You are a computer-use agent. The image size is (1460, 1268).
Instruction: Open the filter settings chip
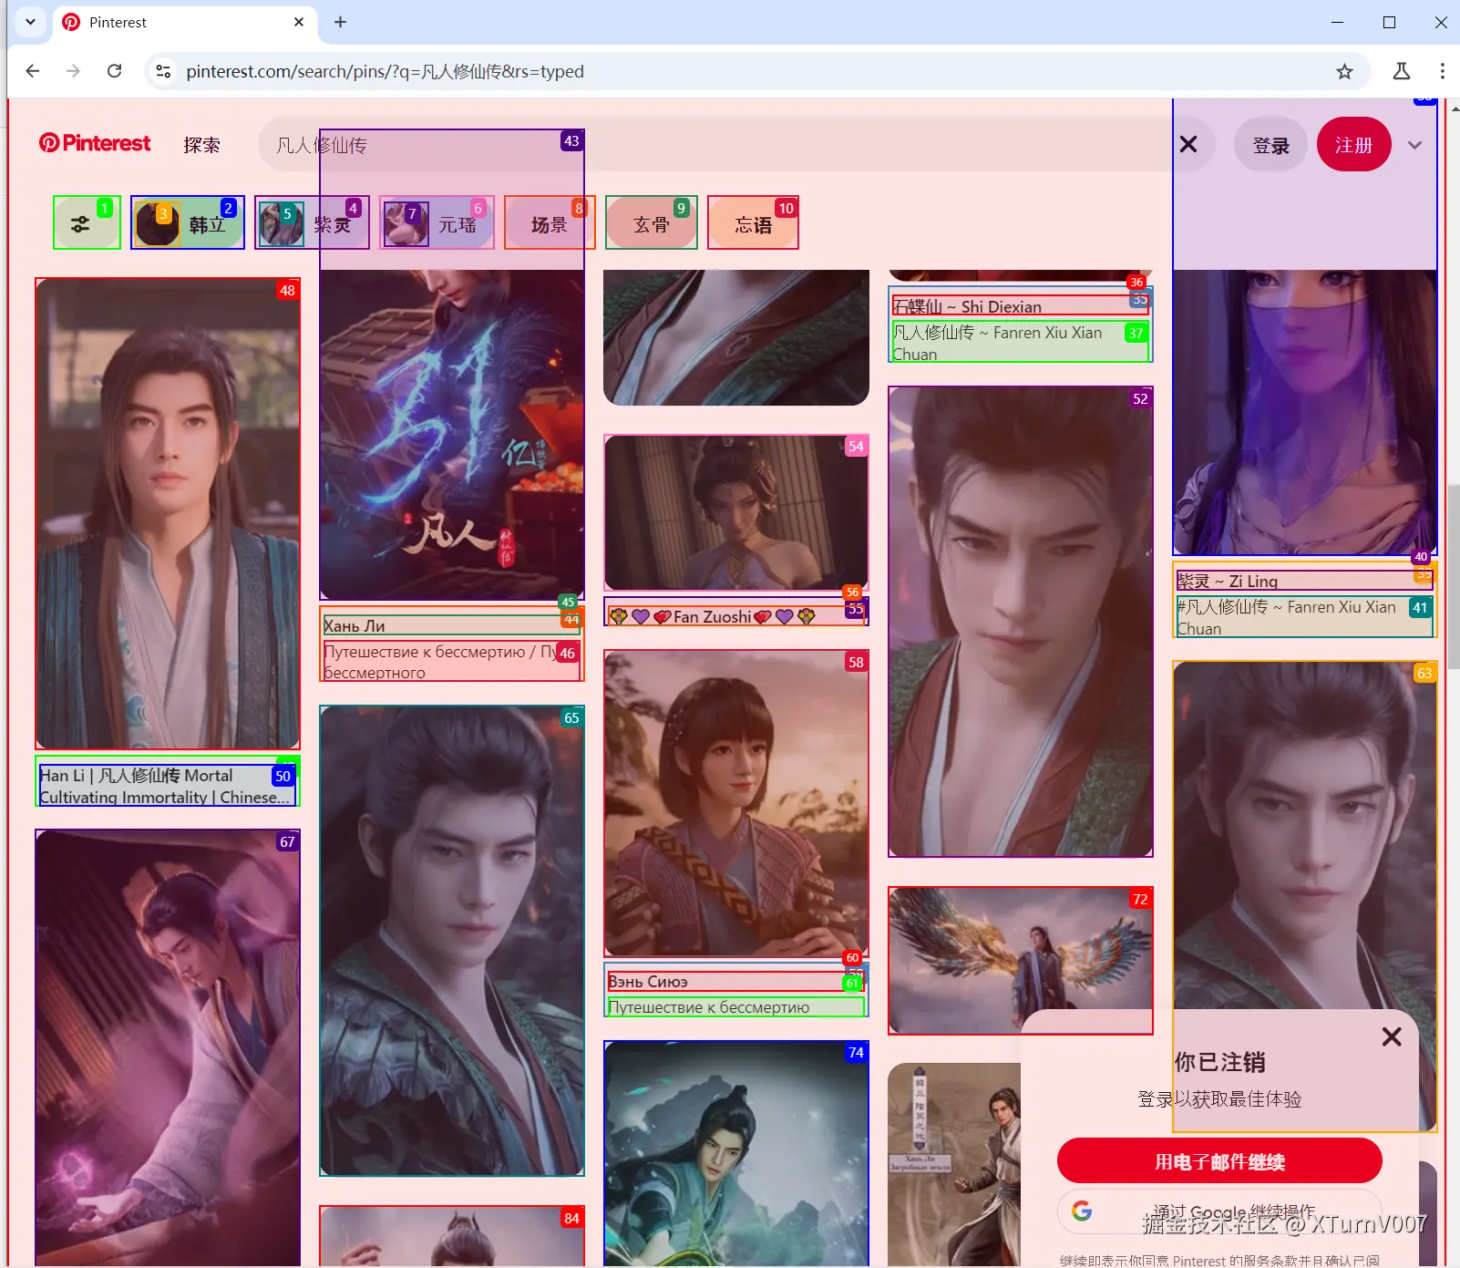coord(87,222)
